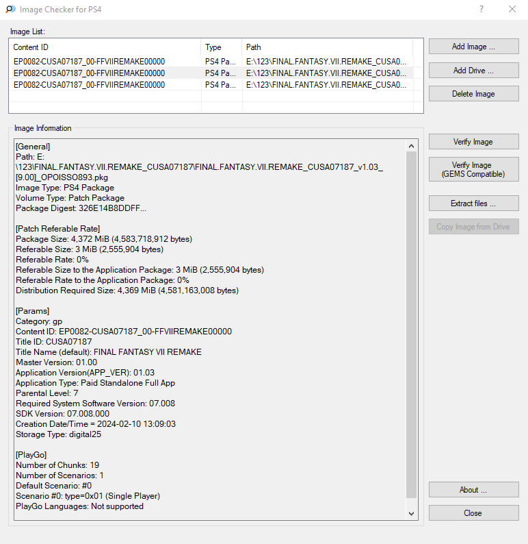The height and width of the screenshot is (544, 528).
Task: Click the Delete Image button
Action: (473, 94)
